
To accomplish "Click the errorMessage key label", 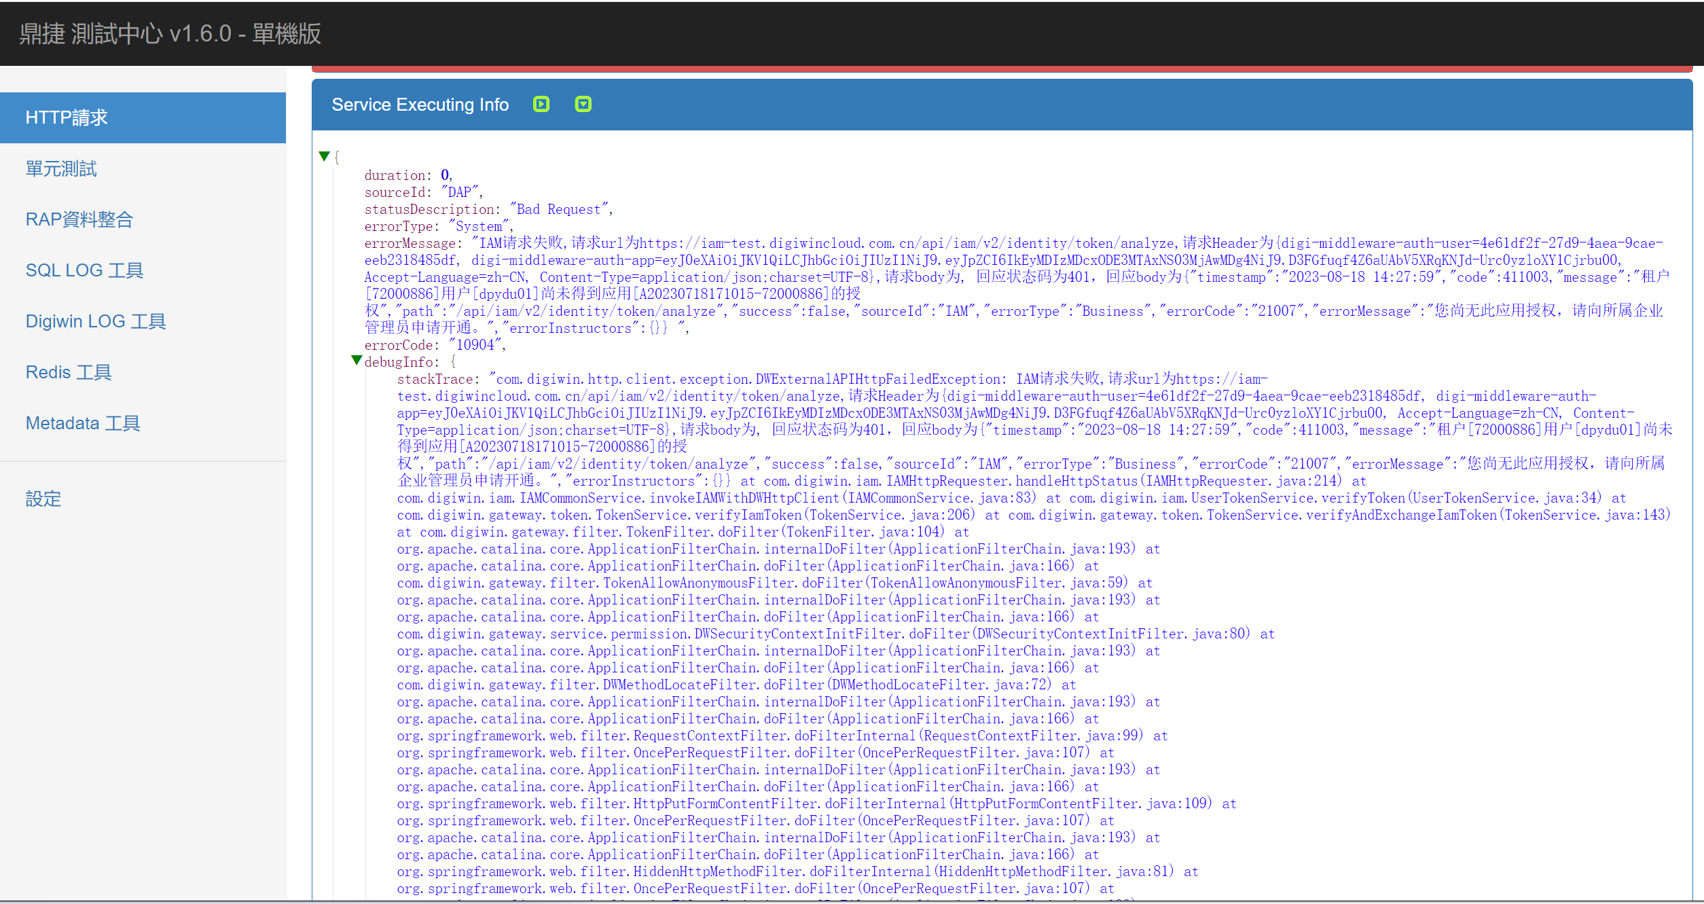I will click(410, 243).
